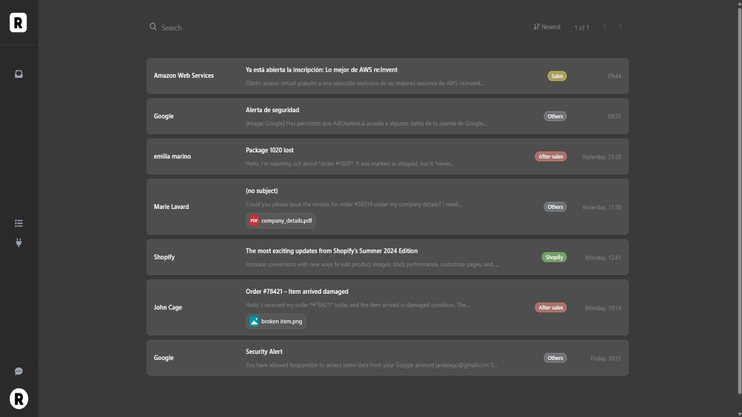Open the list icon in sidebar

19,223
